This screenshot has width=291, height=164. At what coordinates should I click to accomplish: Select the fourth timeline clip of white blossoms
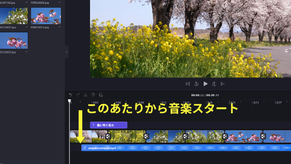coord(205,137)
